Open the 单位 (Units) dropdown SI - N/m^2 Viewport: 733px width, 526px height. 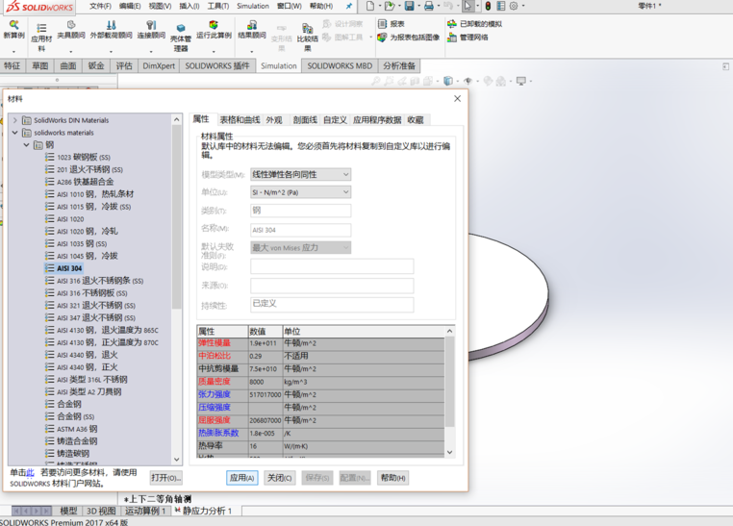point(300,192)
